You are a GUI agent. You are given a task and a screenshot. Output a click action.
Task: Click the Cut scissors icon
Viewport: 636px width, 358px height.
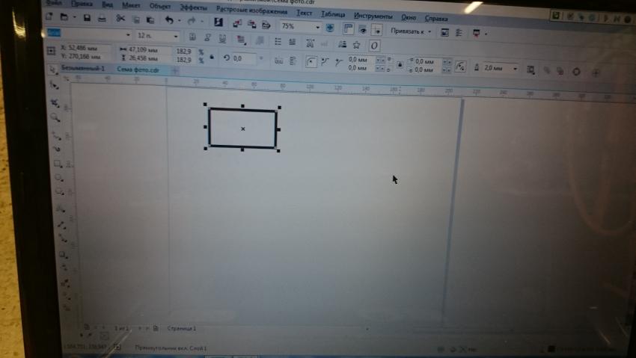(120, 19)
